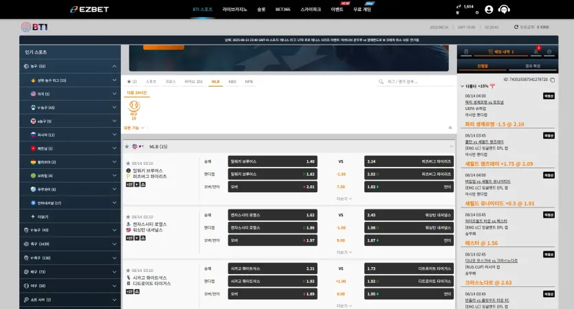Viewport: 574px width, 309px height.
Task: Expand more markets under Kansas City match
Action: 344,252
